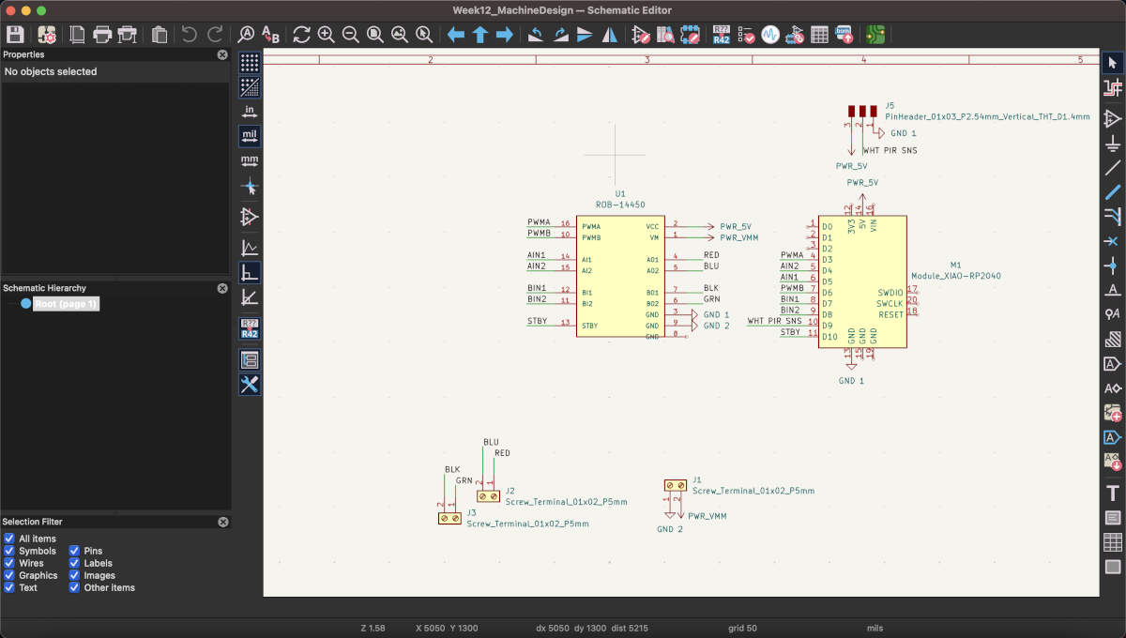Zoom in on the schematic
The height and width of the screenshot is (638, 1126).
coord(326,35)
